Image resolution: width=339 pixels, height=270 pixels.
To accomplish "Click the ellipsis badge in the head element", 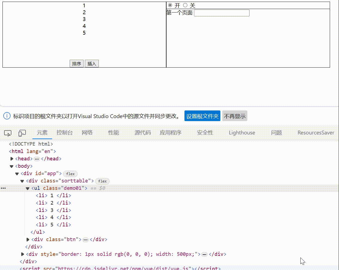I will 37,159.
